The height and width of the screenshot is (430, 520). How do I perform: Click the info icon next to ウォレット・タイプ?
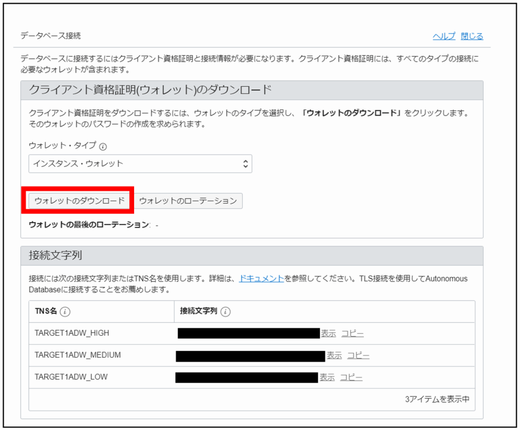click(103, 147)
